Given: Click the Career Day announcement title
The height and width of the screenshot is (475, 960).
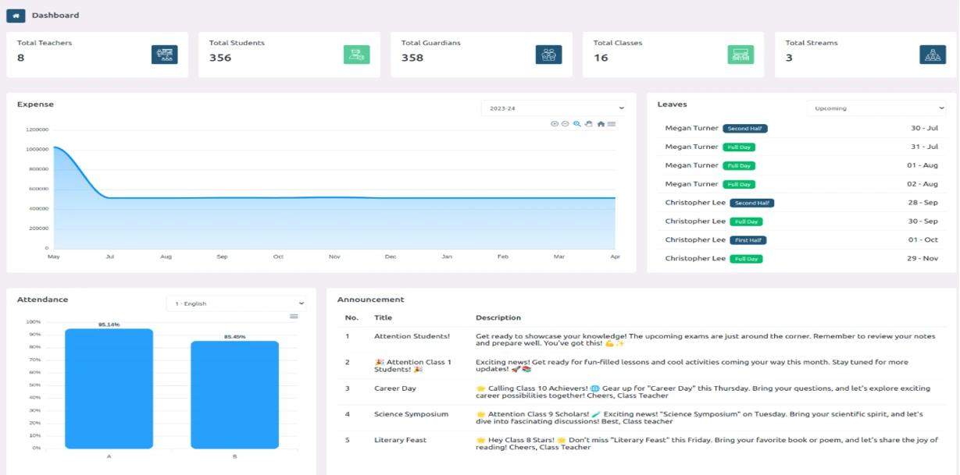Looking at the screenshot, I should coord(394,388).
